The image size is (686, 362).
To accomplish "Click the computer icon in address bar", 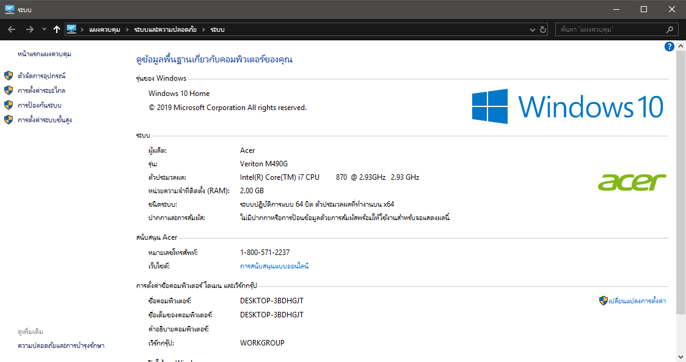I will [x=71, y=29].
